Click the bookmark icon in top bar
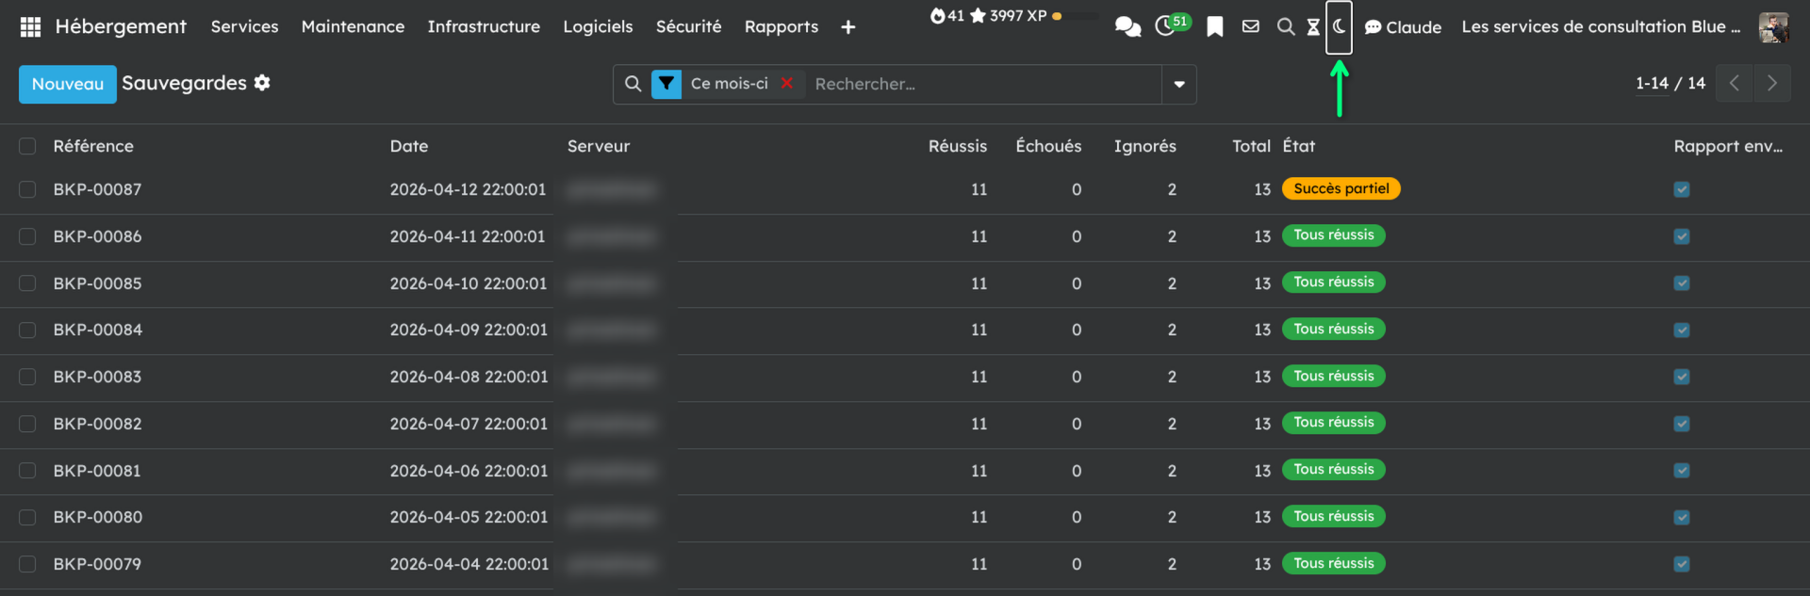The height and width of the screenshot is (596, 1810). coord(1215,27)
